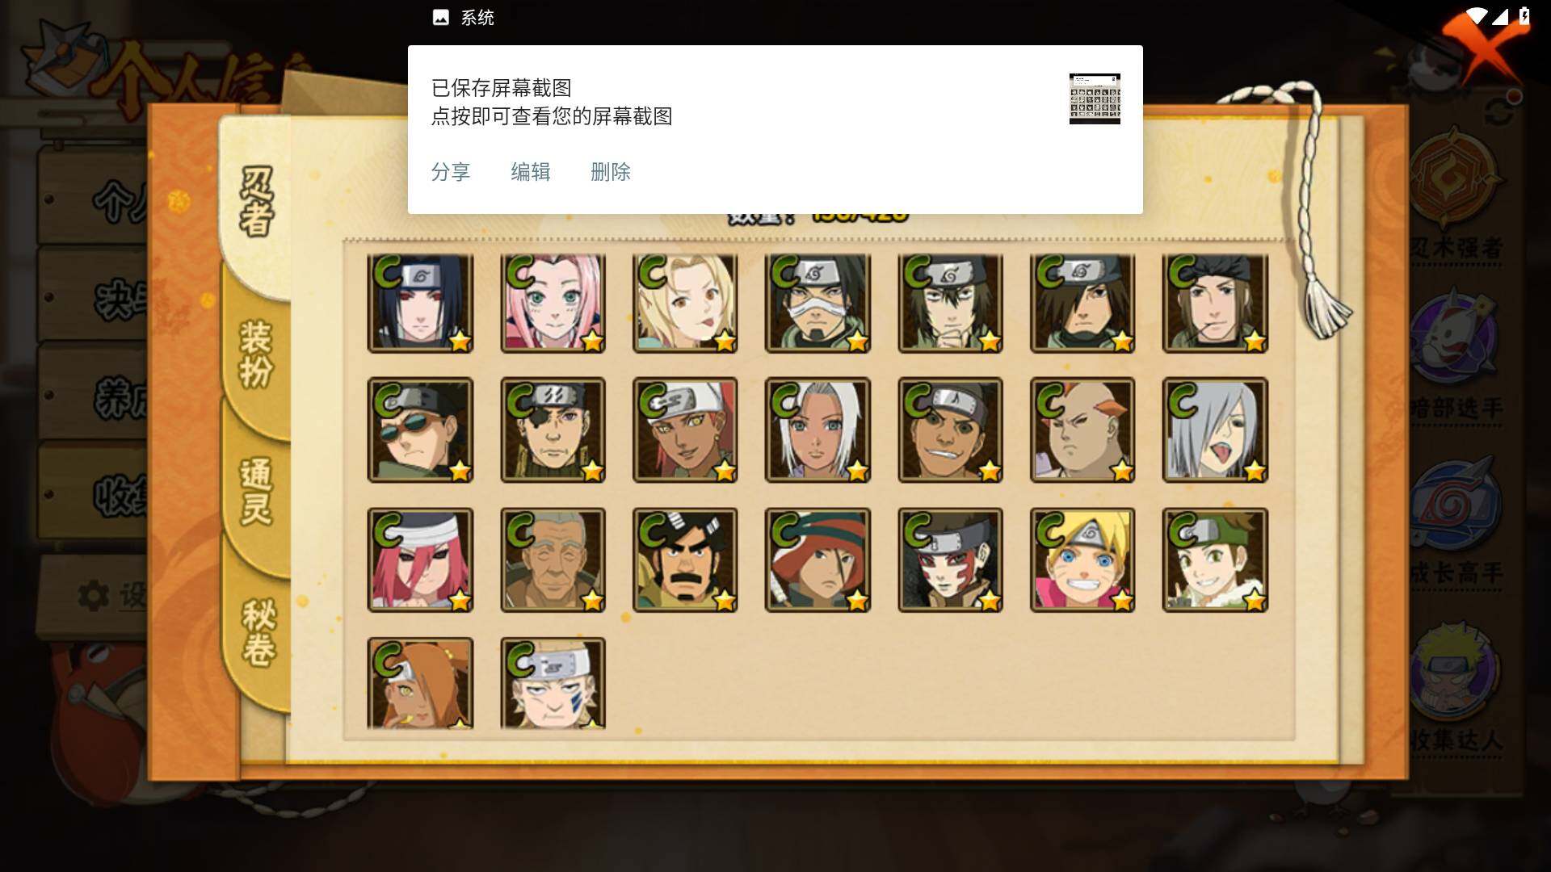
Task: Select the blonde Tsunade ninja portrait
Action: (685, 304)
